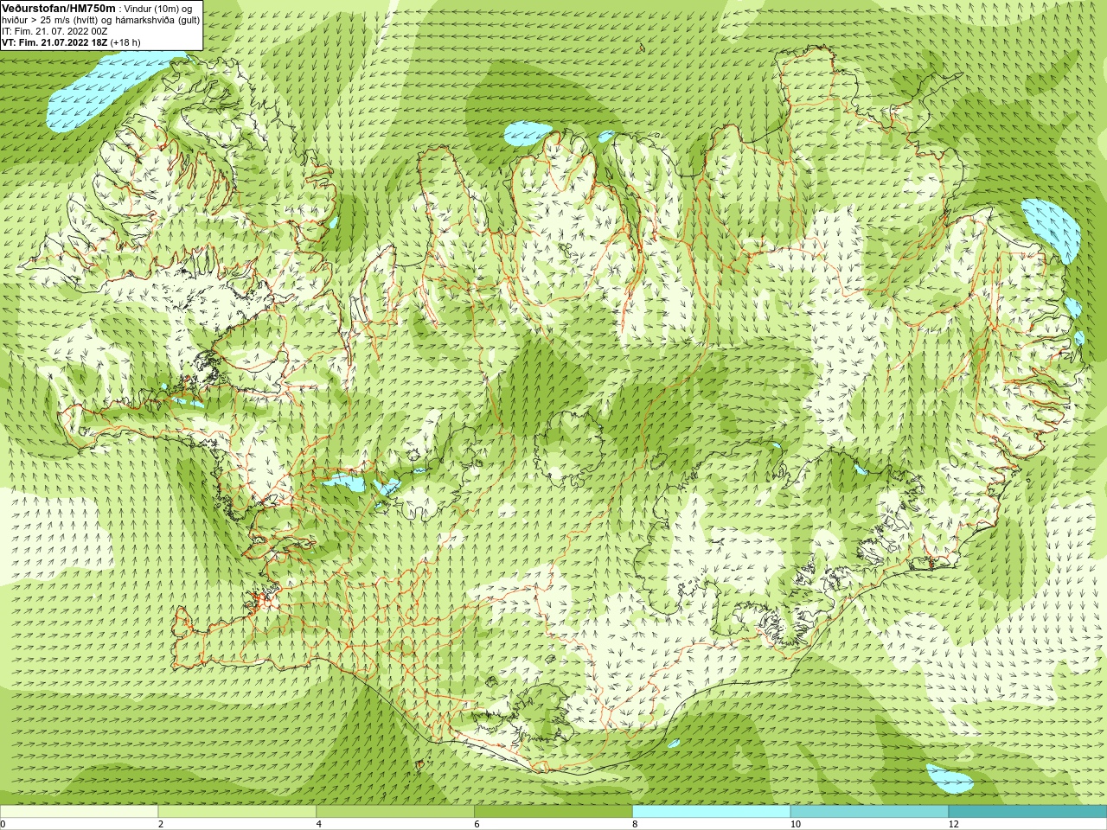This screenshot has width=1107, height=830.
Task: Click the '6' label on the wind scale
Action: (x=477, y=825)
